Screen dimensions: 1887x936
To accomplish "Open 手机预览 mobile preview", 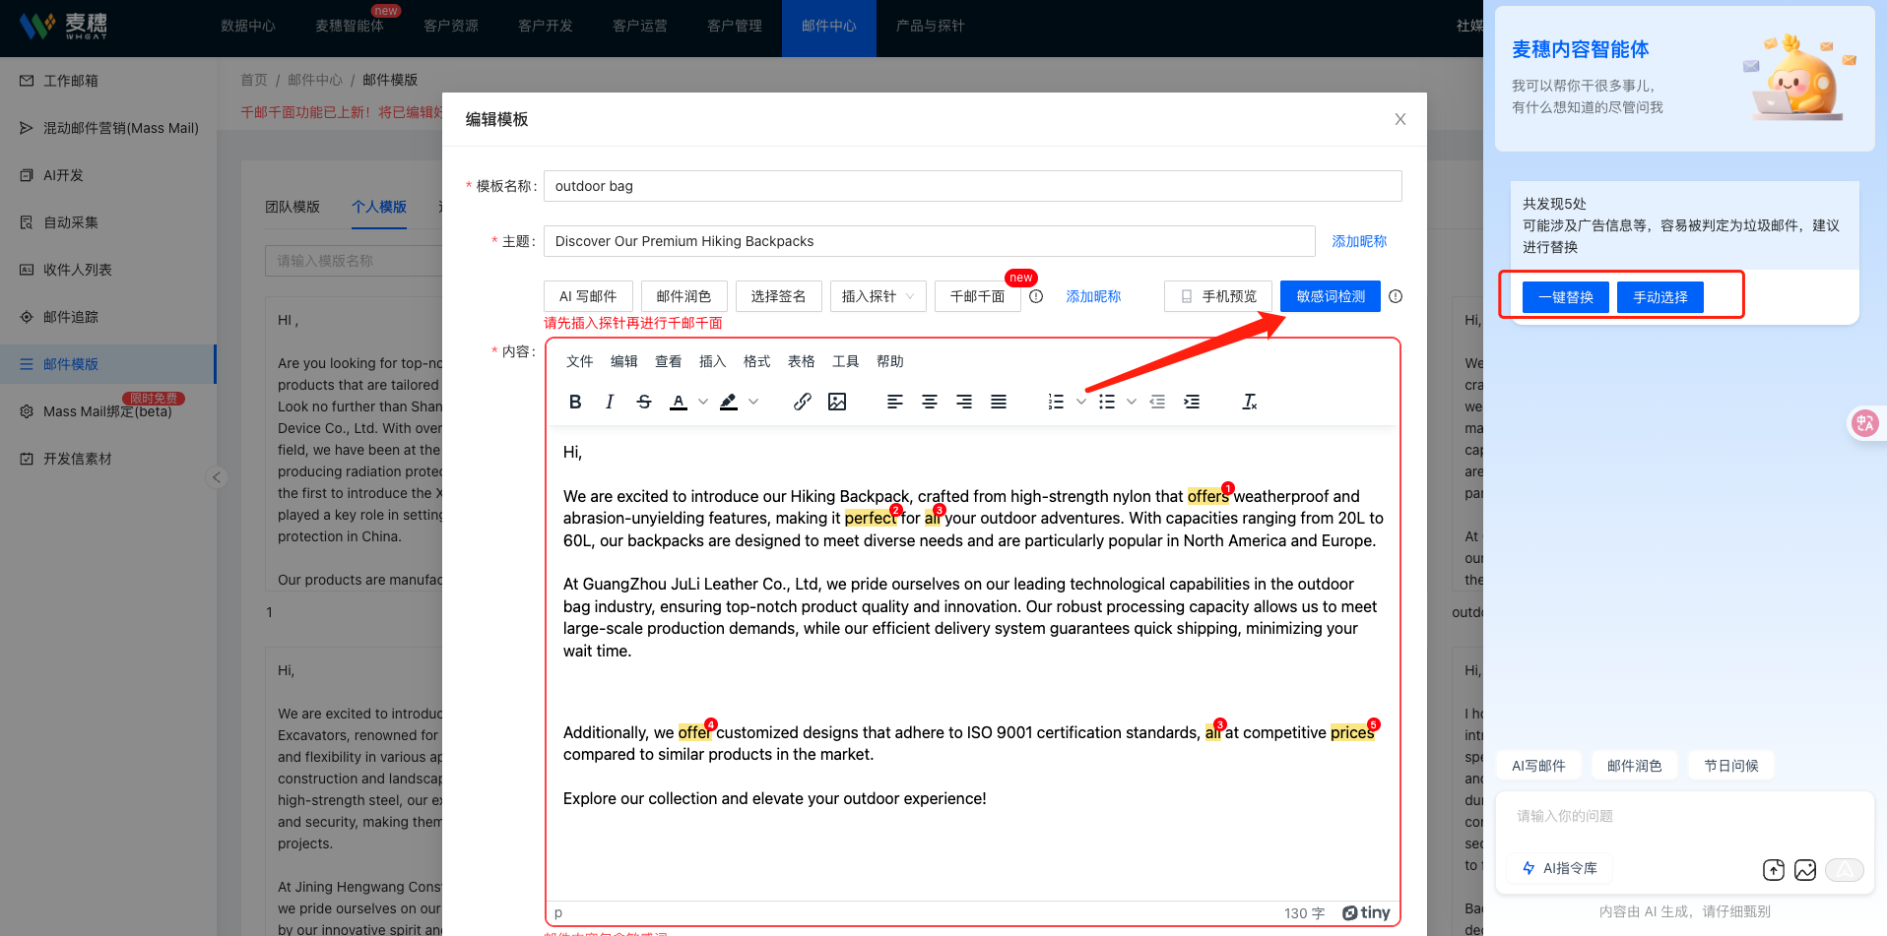I will (x=1218, y=296).
